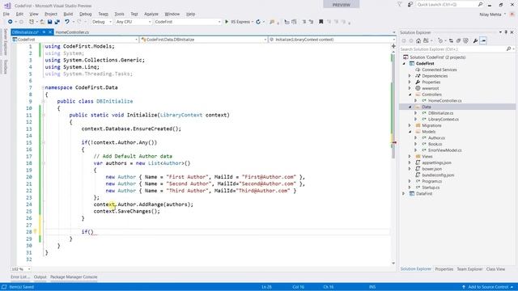This screenshot has width=518, height=291.
Task: Expand the Migrations folder
Action: pyautogui.click(x=410, y=125)
